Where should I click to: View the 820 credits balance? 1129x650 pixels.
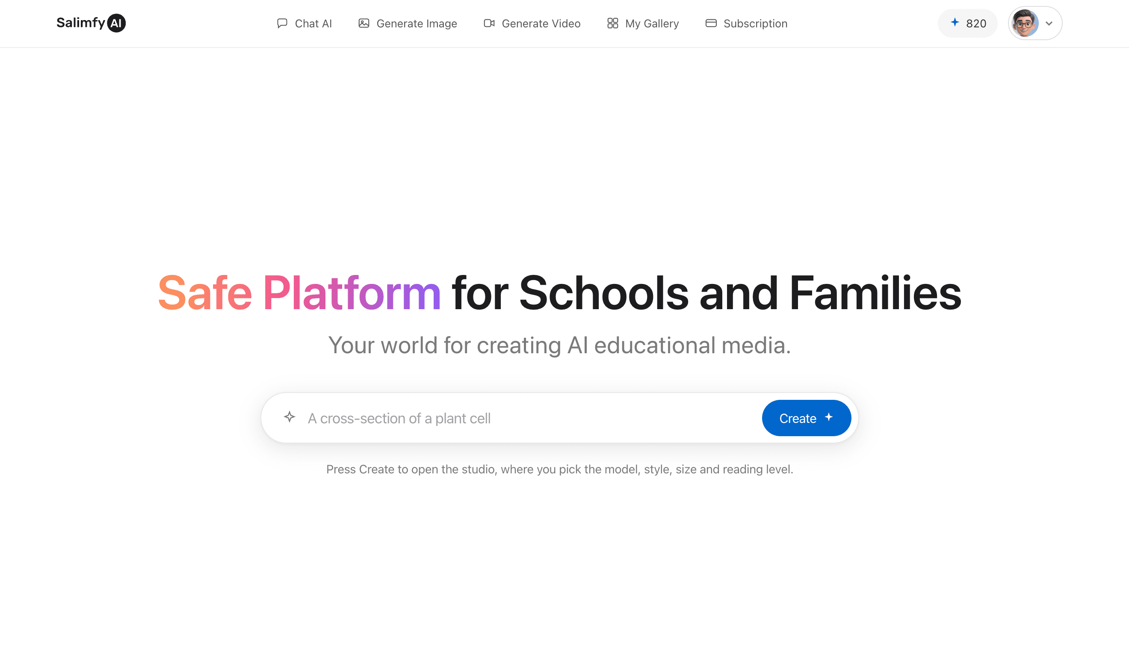click(967, 23)
